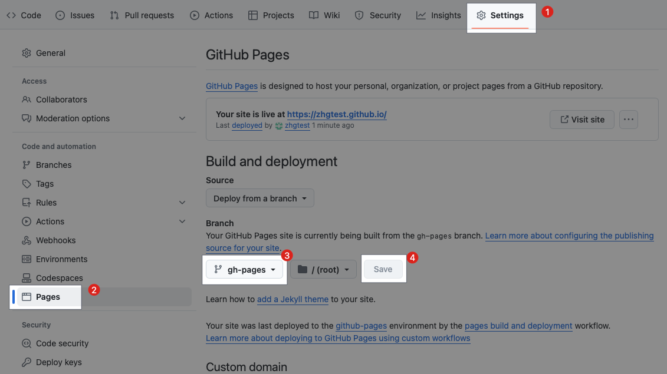Click the Save button
The width and height of the screenshot is (667, 374).
click(x=383, y=270)
